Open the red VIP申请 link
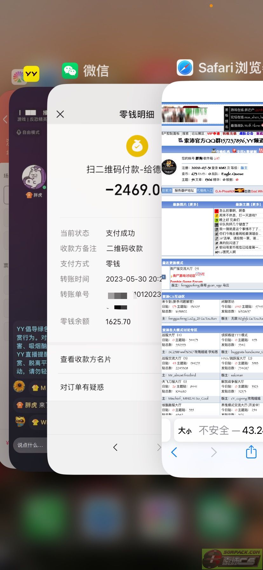The height and width of the screenshot is (570, 263). tap(213, 134)
